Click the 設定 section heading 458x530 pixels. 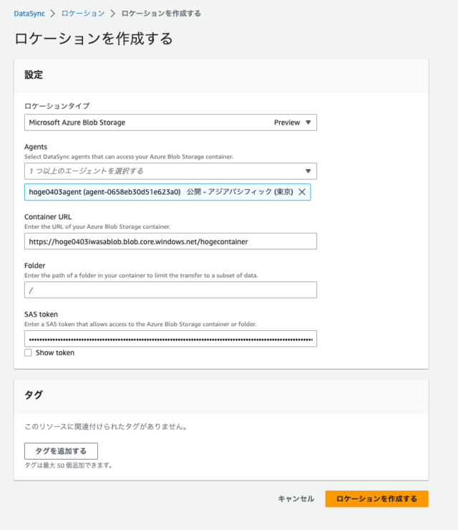click(34, 74)
